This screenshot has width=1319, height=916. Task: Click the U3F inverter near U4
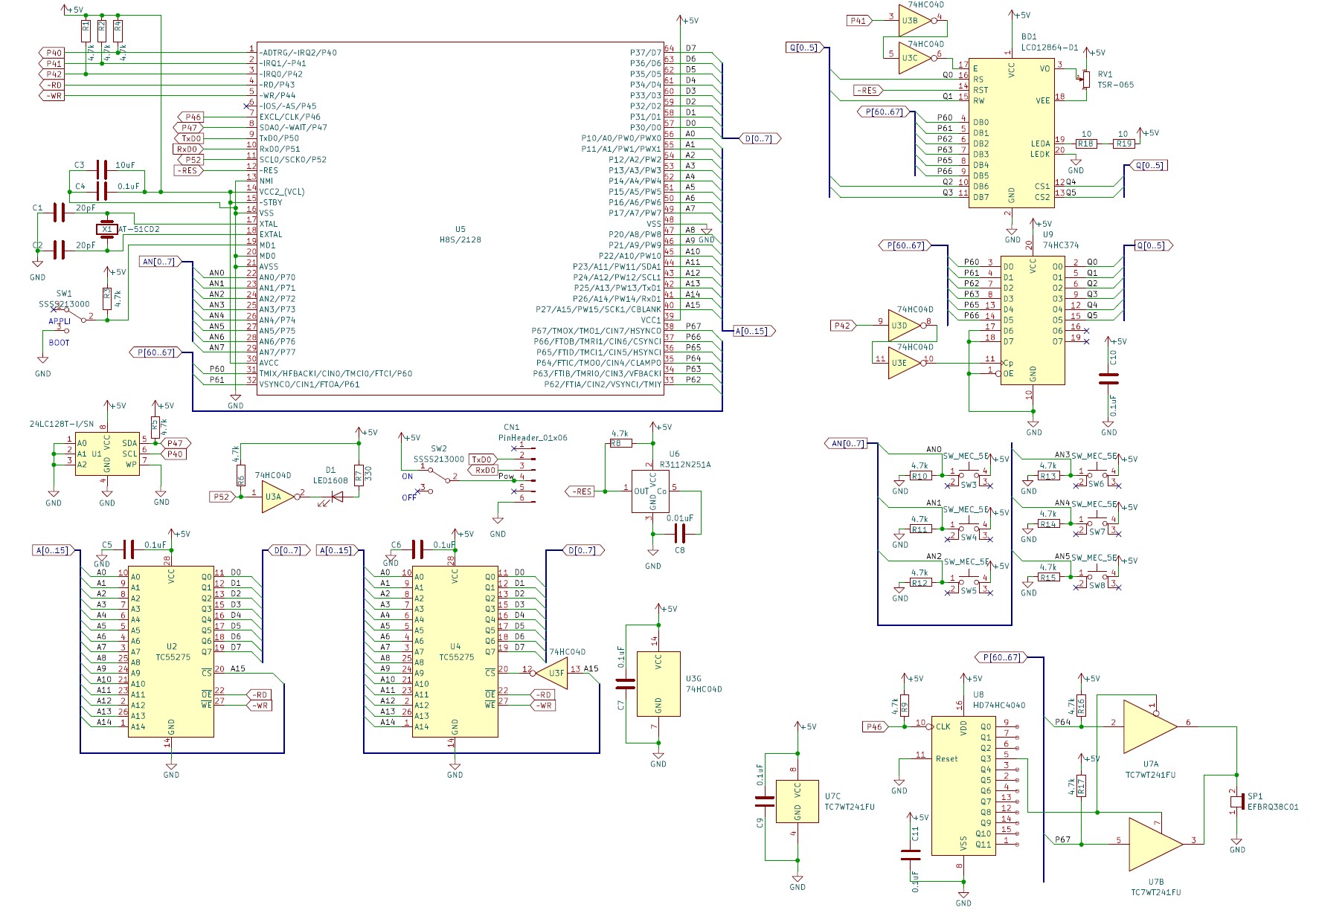pos(555,674)
